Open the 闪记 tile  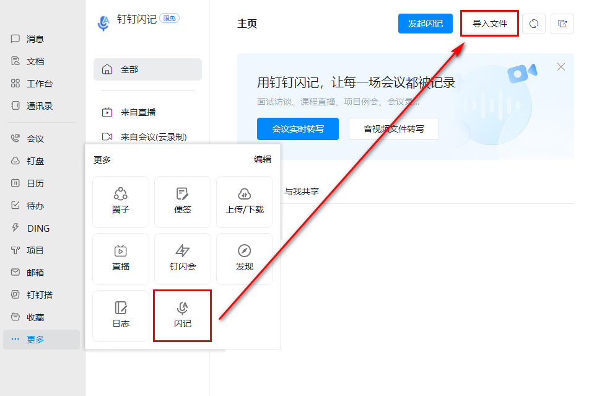[x=182, y=315]
